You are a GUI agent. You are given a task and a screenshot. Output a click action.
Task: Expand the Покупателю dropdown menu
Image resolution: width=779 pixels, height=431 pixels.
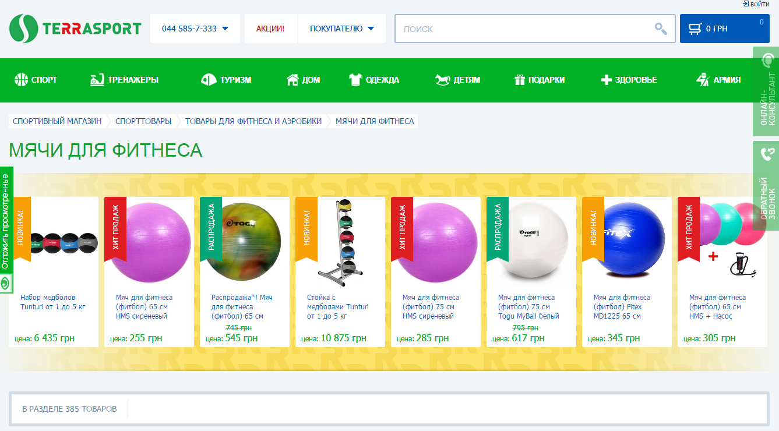coord(341,29)
